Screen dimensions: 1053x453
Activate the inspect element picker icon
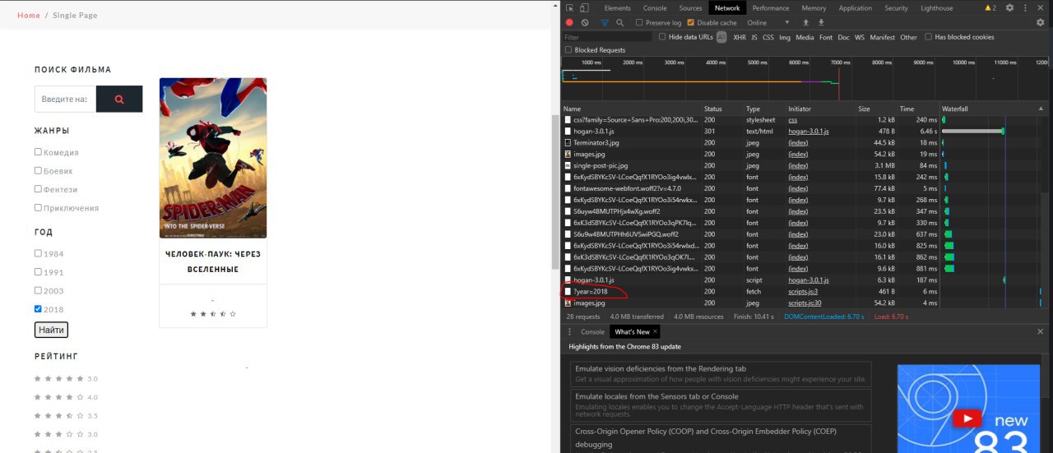coord(569,8)
